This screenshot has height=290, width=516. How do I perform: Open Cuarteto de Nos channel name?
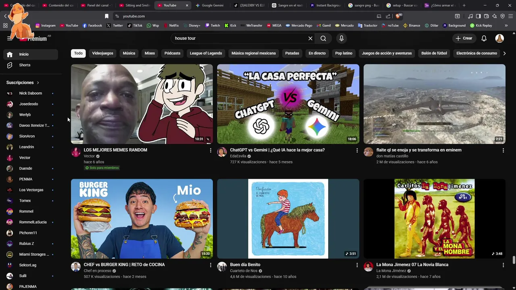coord(243,271)
